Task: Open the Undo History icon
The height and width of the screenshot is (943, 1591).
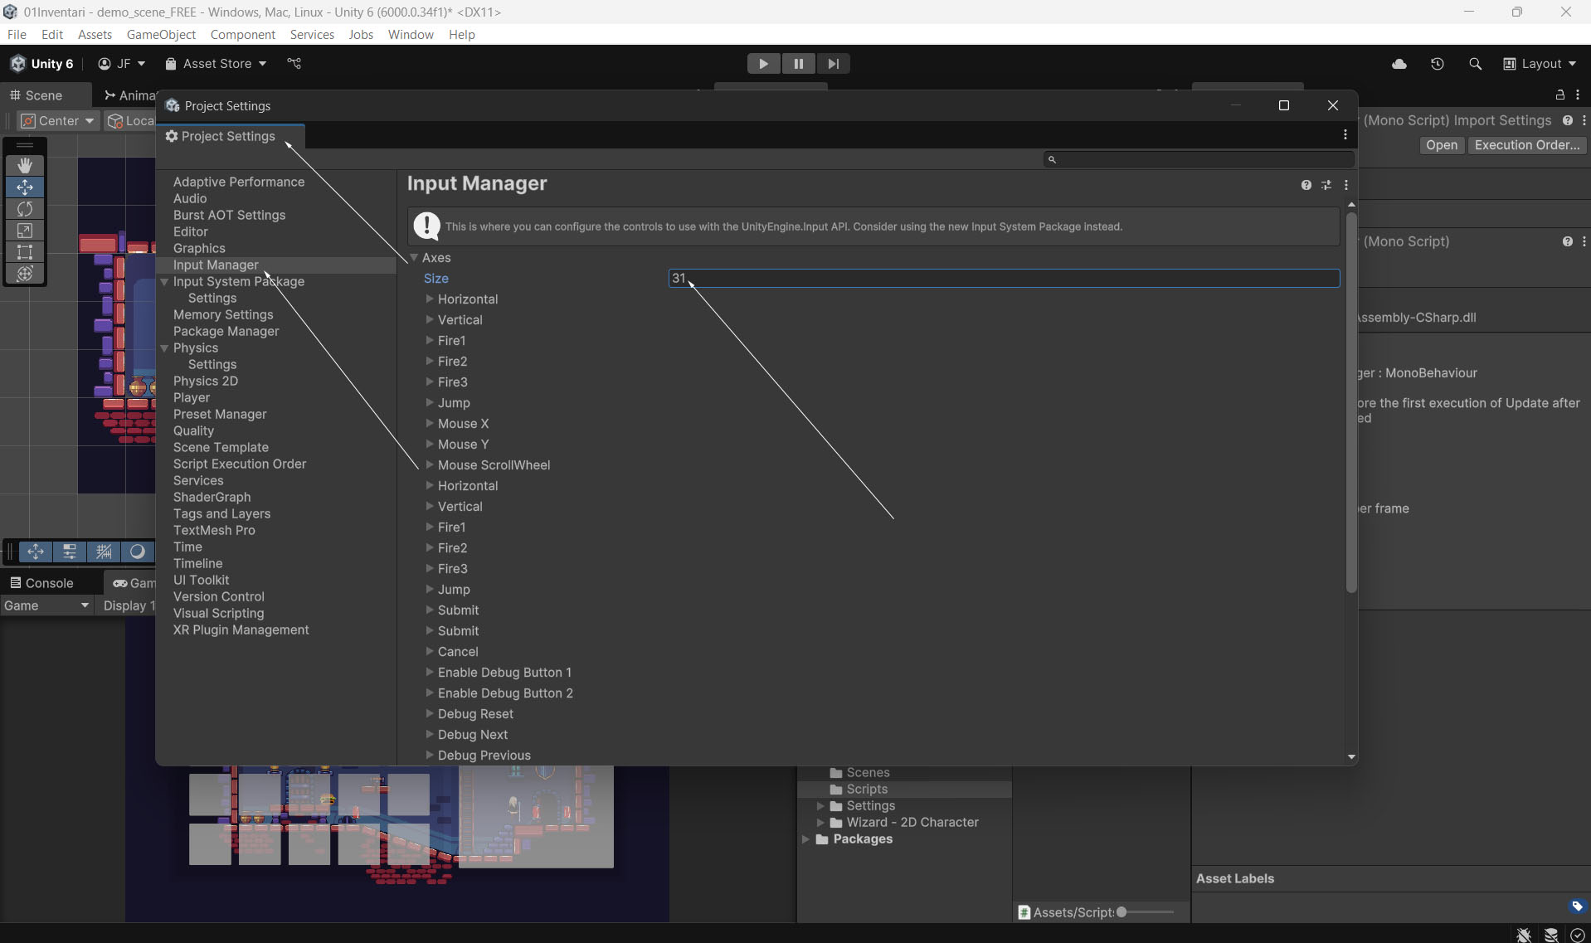Action: (1438, 64)
